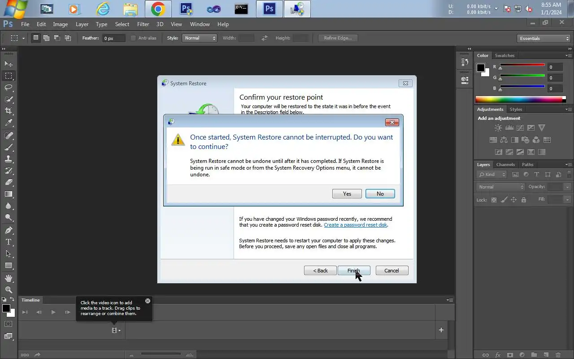574x359 pixels.
Task: Select the Eyedropper tool
Action: pos(9,123)
